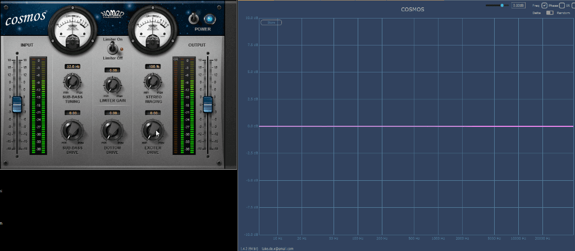Click the '10.0 dB' axis label
The width and height of the screenshot is (575, 251).
253,17
